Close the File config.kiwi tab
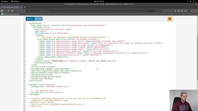Screen dimensions: 198x111 tap(21, 7)
